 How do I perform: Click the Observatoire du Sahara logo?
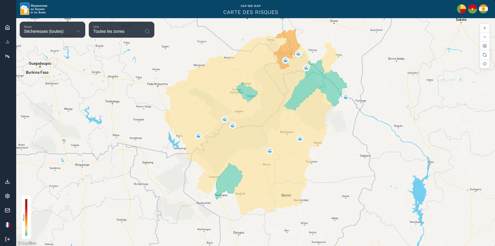34,9
